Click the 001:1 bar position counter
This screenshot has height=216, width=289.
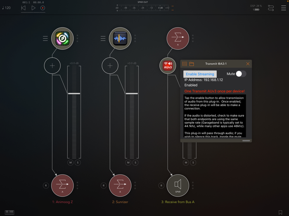(26, 2)
